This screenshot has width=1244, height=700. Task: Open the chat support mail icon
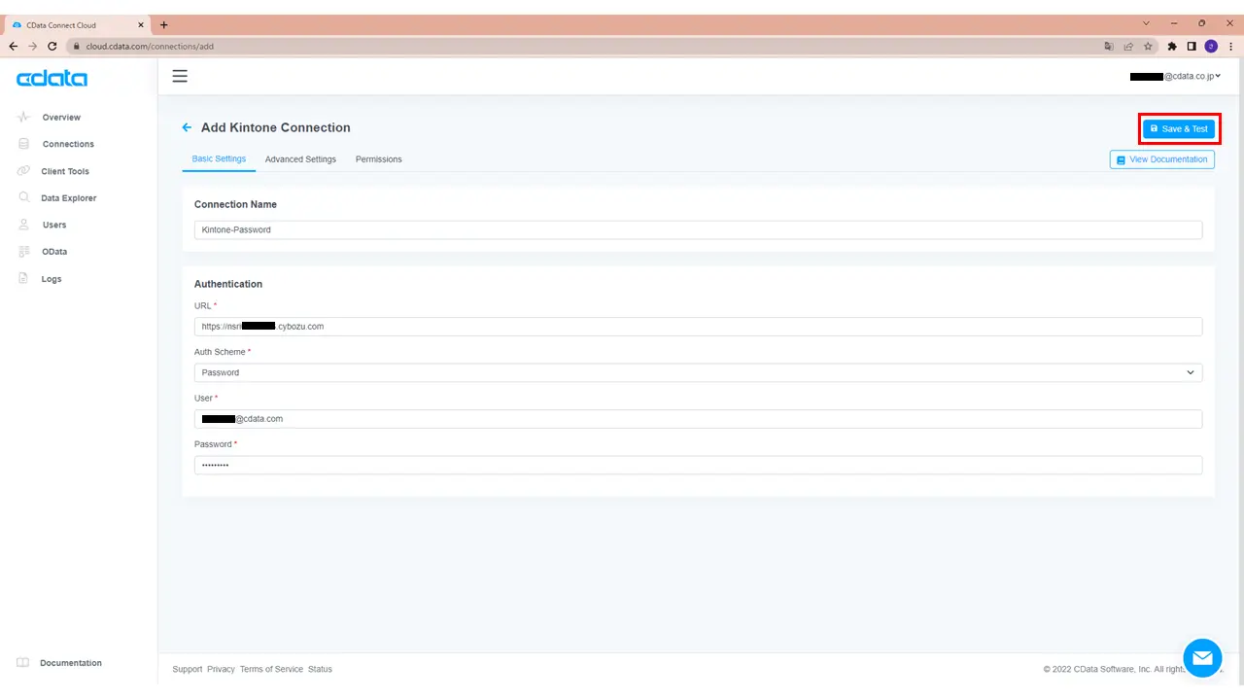click(1202, 658)
